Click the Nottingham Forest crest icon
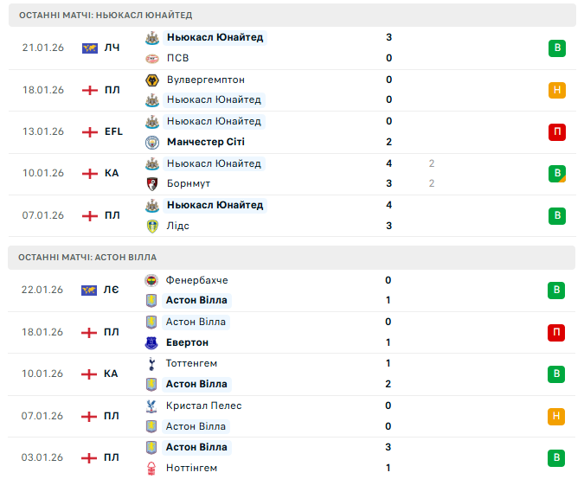Screen dimensions: 584x479 (x=151, y=469)
